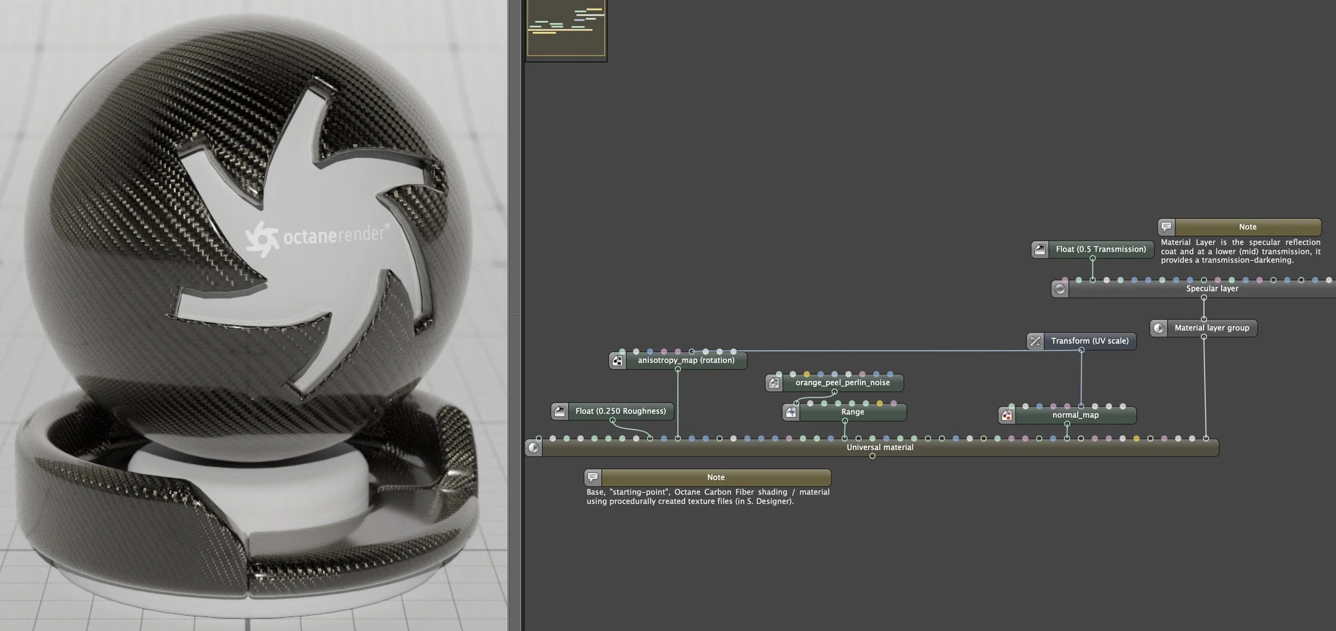Click the node graph minimap thumbnail
Screen dimensions: 1336x631
566,29
